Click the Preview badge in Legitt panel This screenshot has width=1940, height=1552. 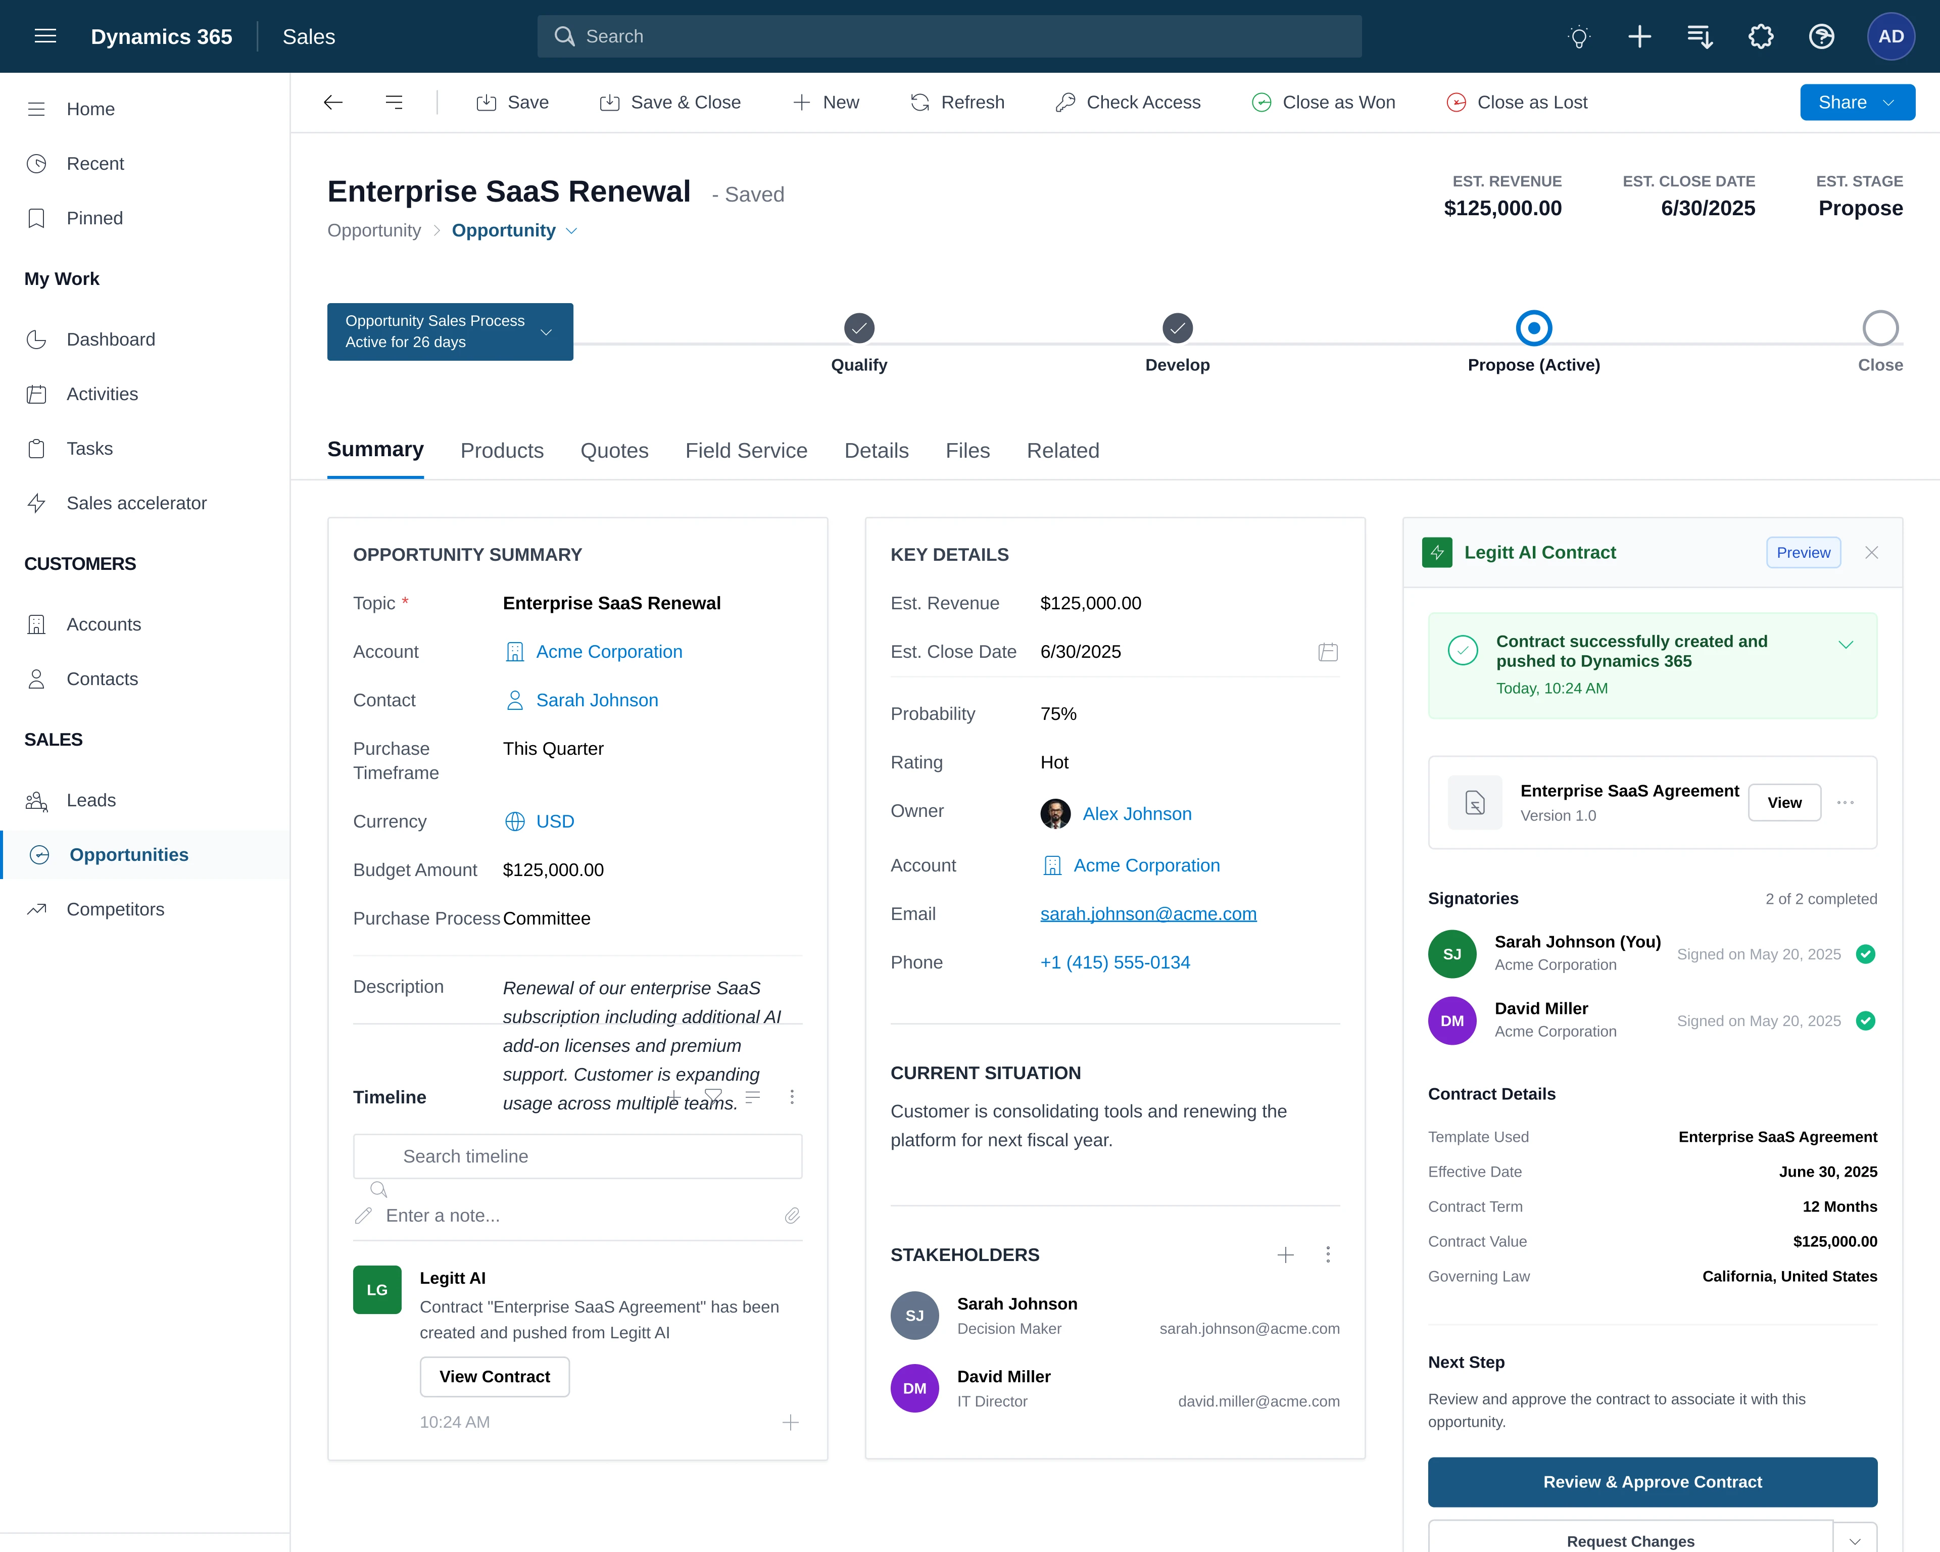click(x=1803, y=552)
